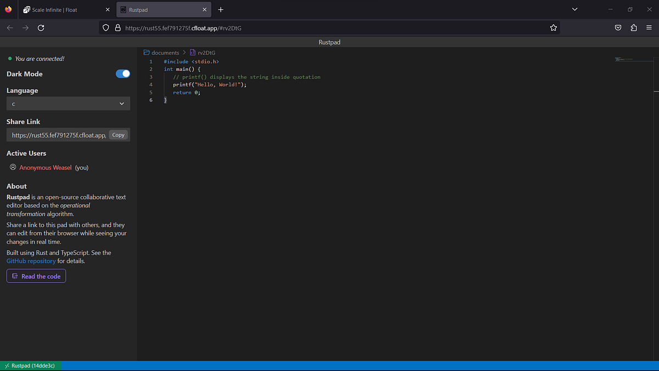Select the rv2DtG file icon
659x371 pixels.
(x=193, y=52)
